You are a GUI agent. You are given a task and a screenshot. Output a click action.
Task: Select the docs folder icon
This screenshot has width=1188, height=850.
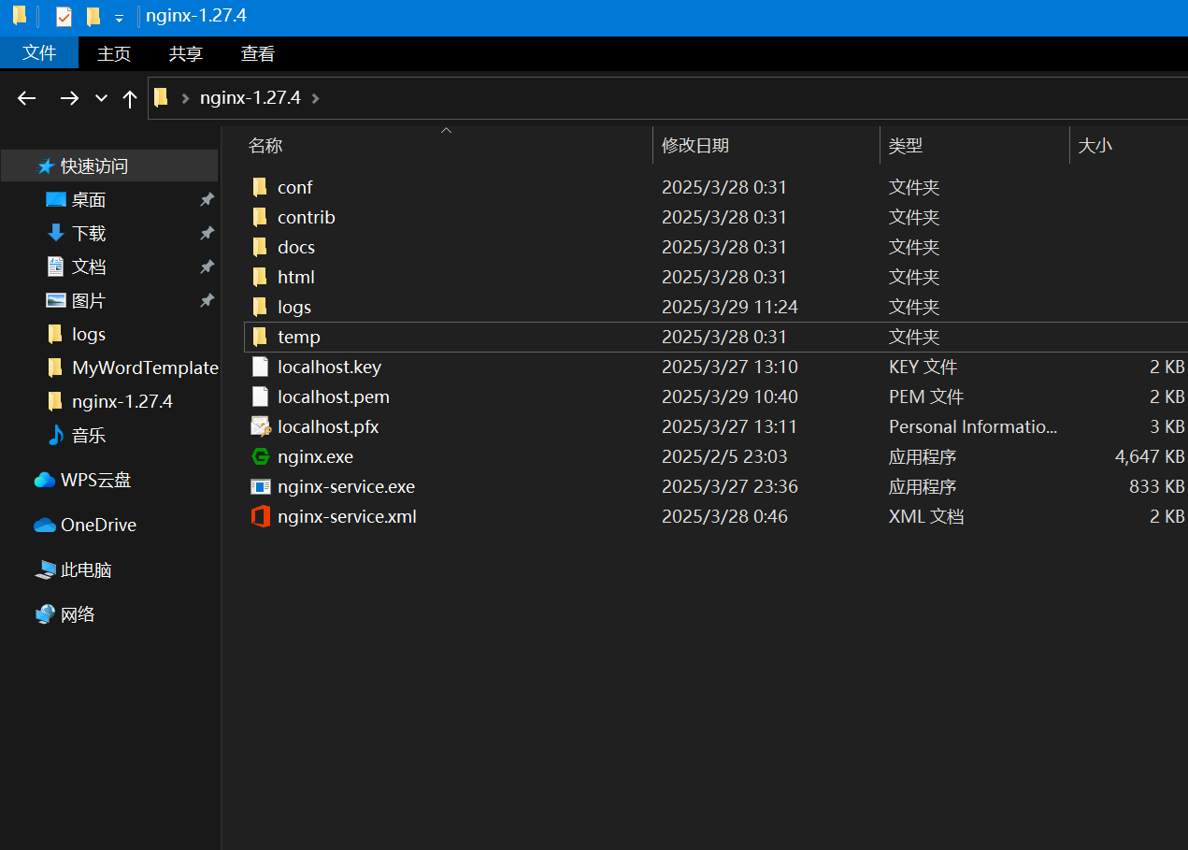pyautogui.click(x=260, y=247)
